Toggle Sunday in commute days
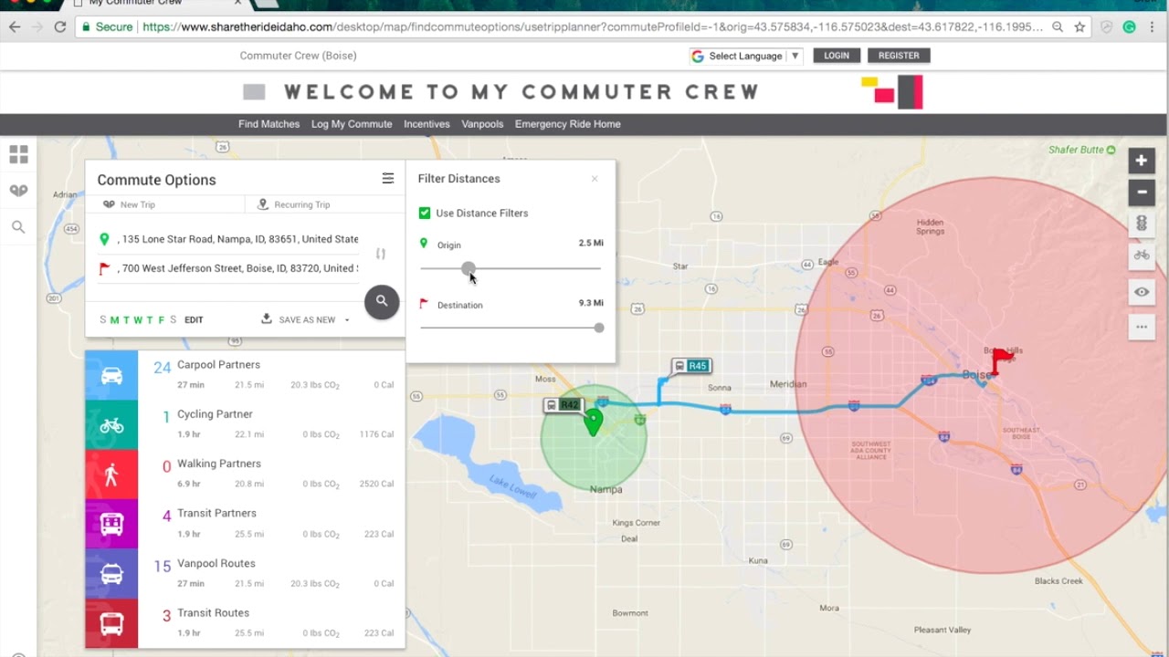Screen dimensions: 1169x657 pos(103,320)
